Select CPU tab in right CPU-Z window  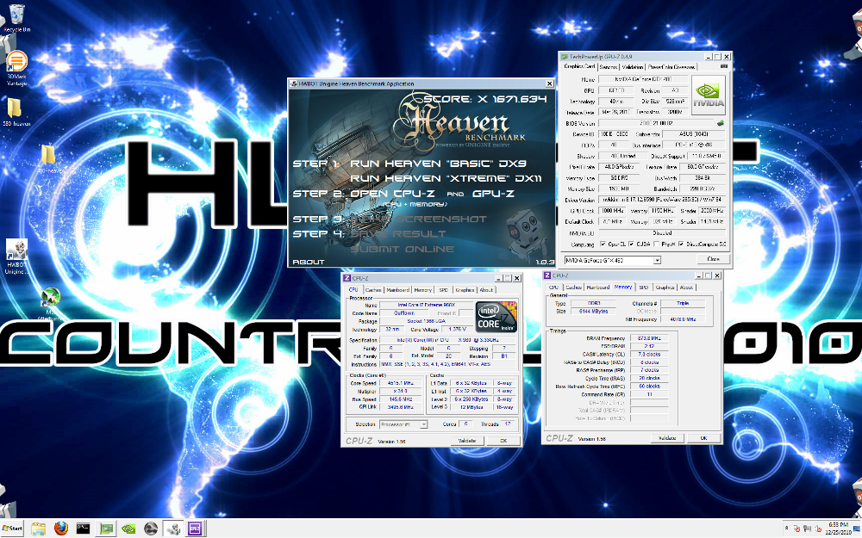[553, 288]
